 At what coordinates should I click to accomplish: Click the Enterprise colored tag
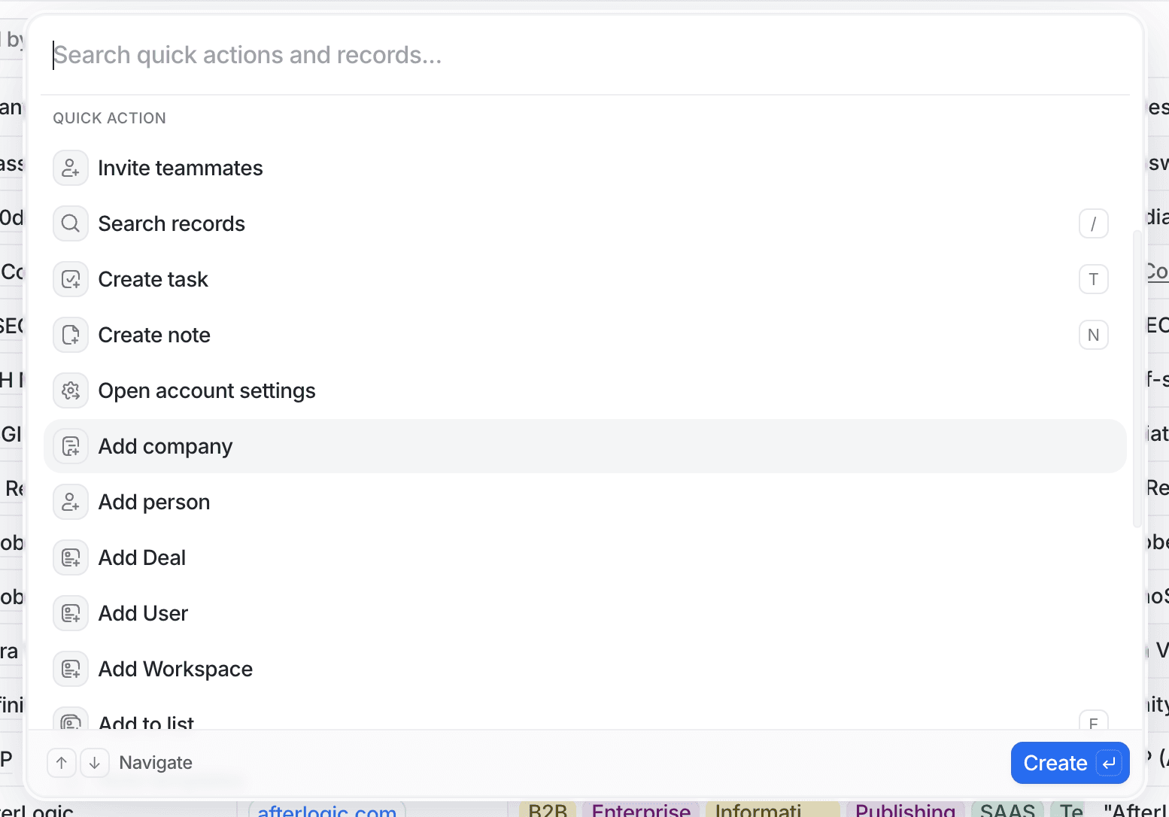coord(640,810)
